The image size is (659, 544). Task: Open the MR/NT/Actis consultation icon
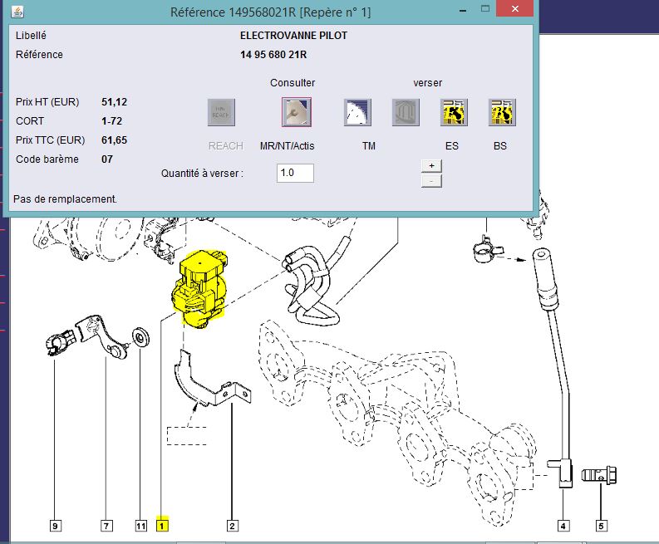pos(297,112)
